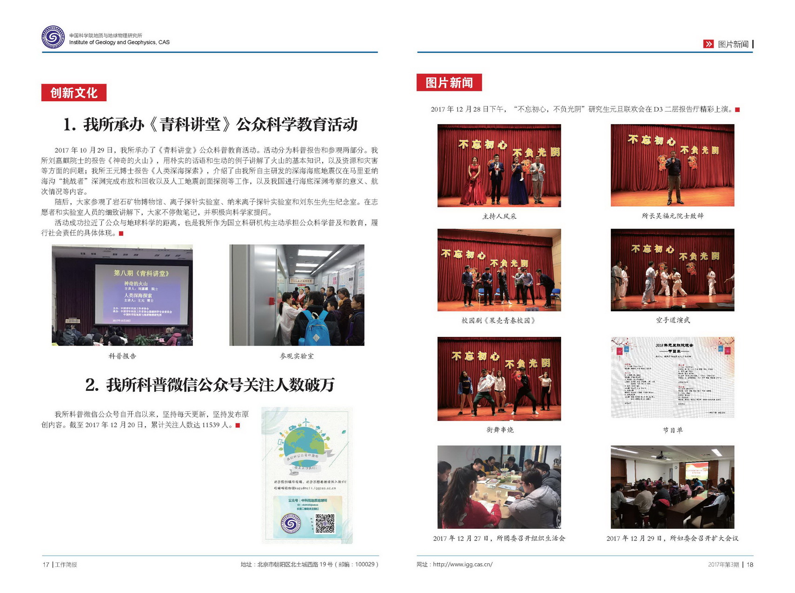
Task: Open the www.igg.cas.cn website link
Action: [x=462, y=564]
